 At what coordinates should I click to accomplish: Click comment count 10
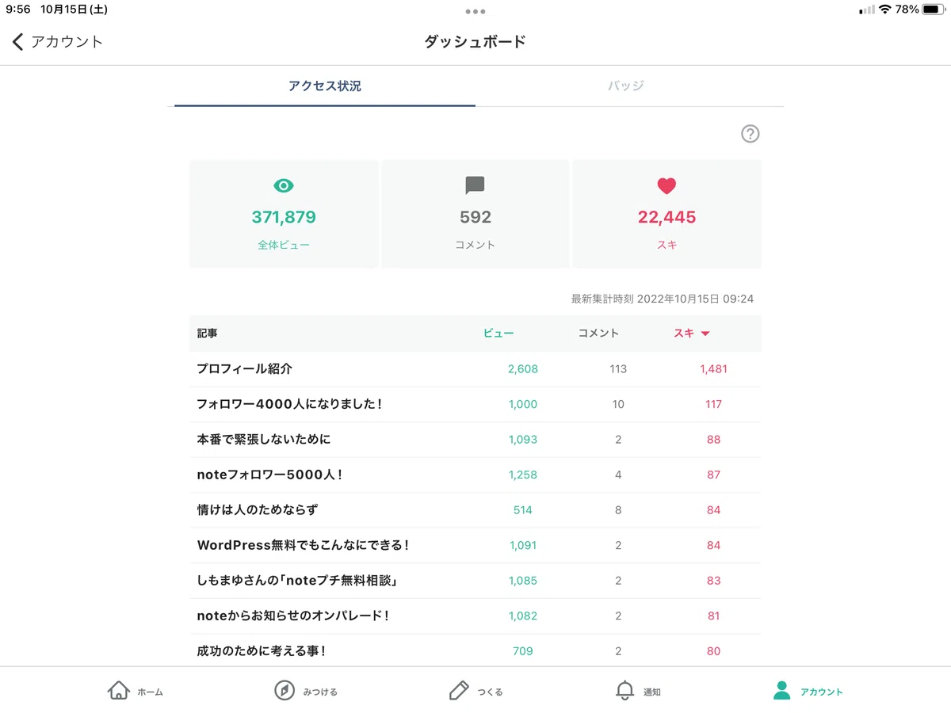click(618, 404)
